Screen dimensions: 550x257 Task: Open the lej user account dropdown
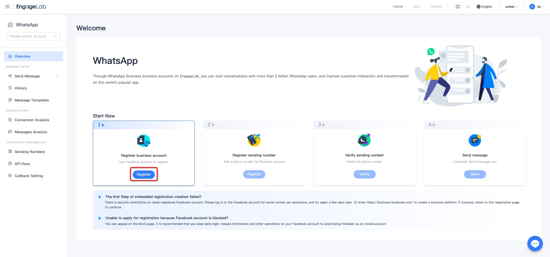coord(537,7)
